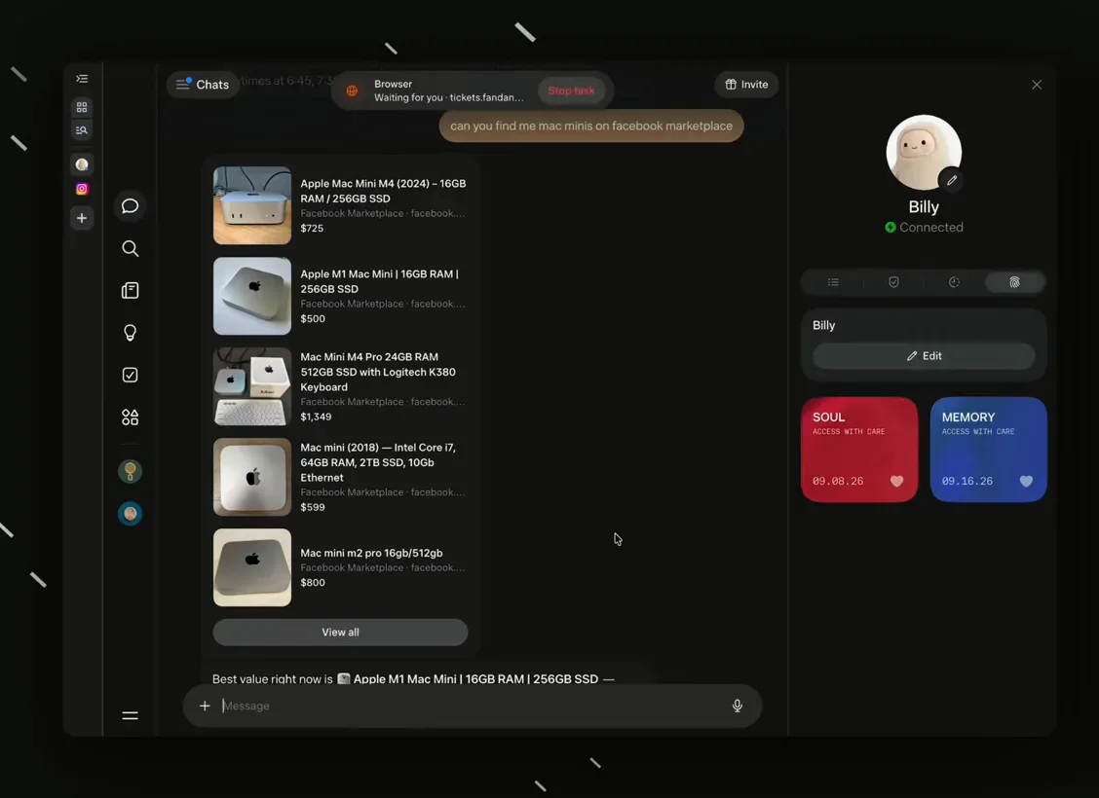Click title 'Mac mini m2 pro 16gb/512gb'
Image resolution: width=1099 pixels, height=798 pixels.
pos(371,553)
